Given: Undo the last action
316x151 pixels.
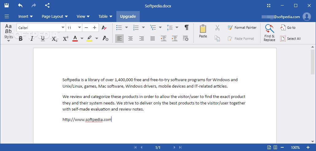Looking at the screenshot, I should [20, 6].
